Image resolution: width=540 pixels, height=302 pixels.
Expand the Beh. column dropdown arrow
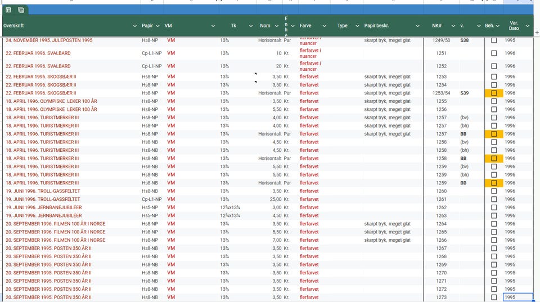(x=498, y=26)
